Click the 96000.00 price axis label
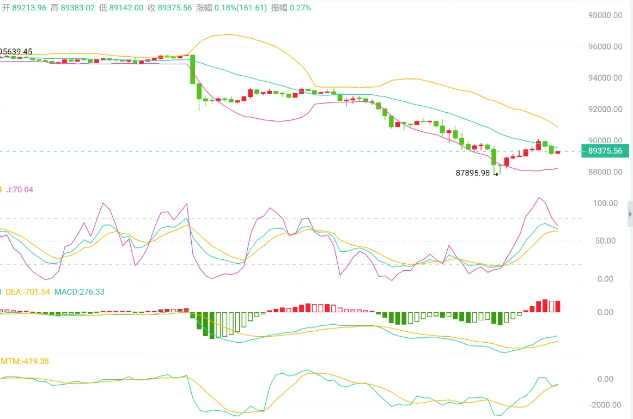Screen dimensions: 633x419 point(605,47)
